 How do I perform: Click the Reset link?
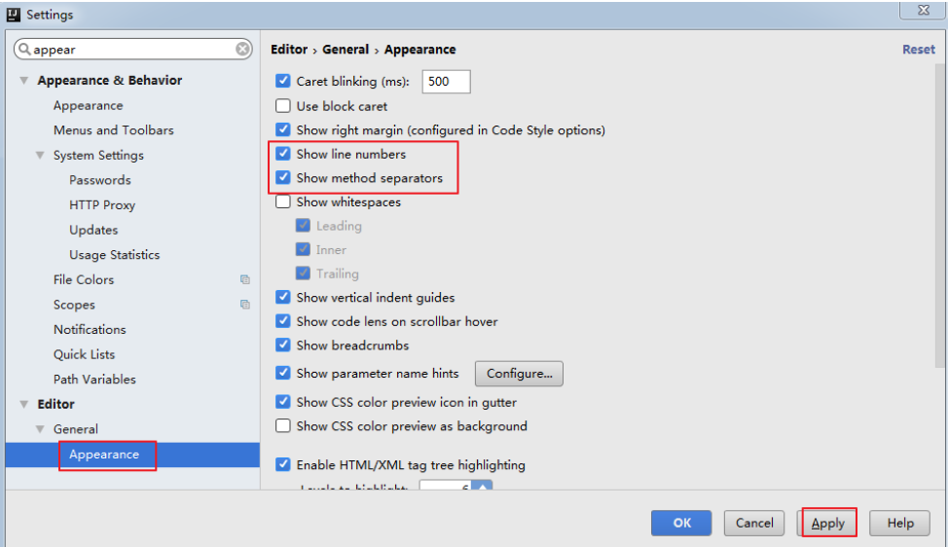[918, 50]
